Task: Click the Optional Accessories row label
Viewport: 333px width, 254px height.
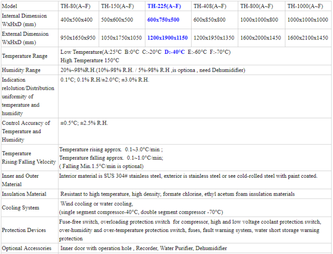Action: [27, 248]
